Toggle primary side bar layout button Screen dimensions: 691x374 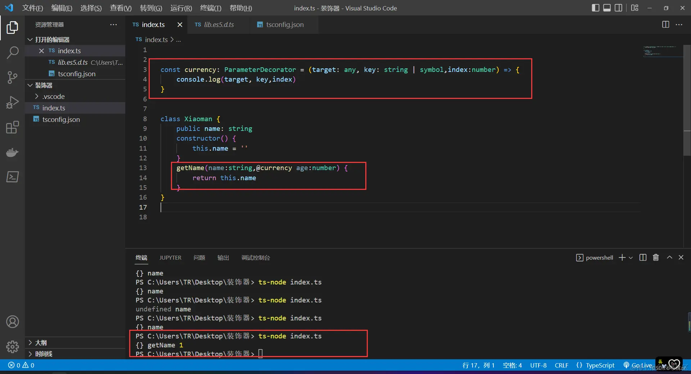click(x=595, y=8)
